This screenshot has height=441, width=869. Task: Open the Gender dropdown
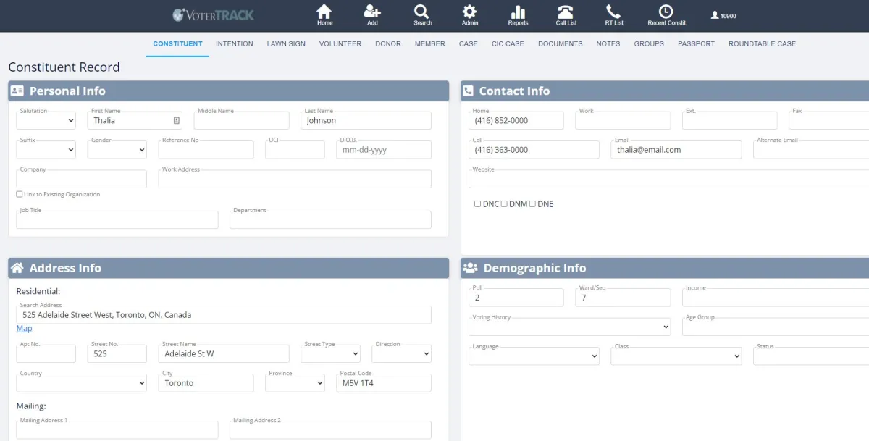[117, 150]
